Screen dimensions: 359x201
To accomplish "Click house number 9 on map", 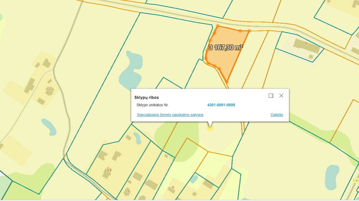I will 128,191.
